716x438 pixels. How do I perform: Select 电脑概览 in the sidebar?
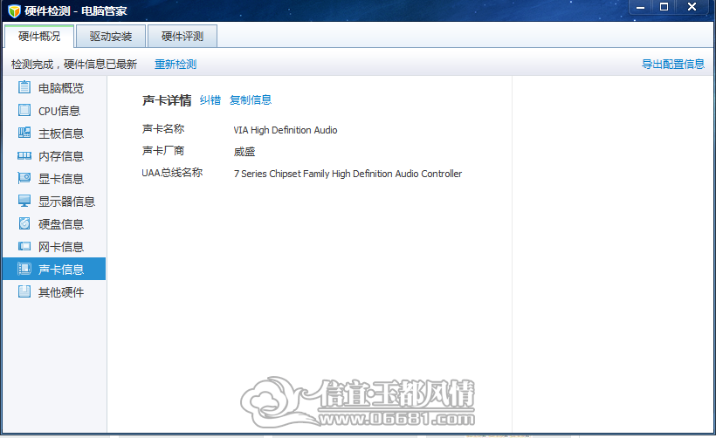(54, 87)
